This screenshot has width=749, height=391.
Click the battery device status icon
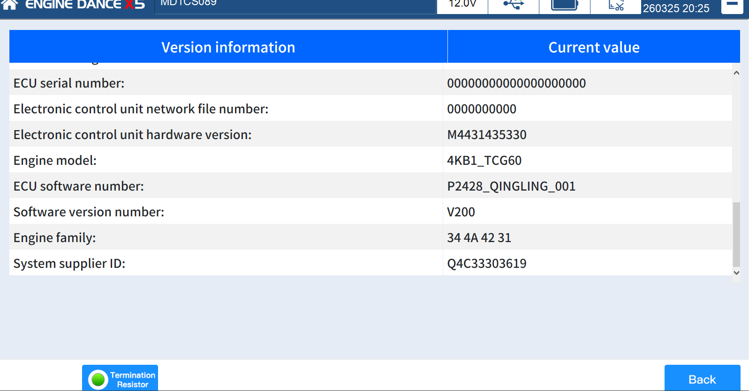click(564, 5)
